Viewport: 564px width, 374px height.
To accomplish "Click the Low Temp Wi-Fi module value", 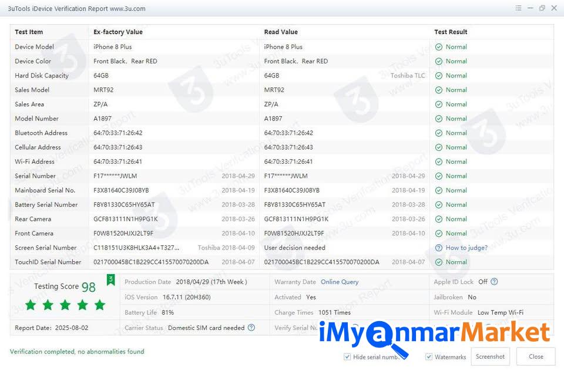I will [501, 312].
